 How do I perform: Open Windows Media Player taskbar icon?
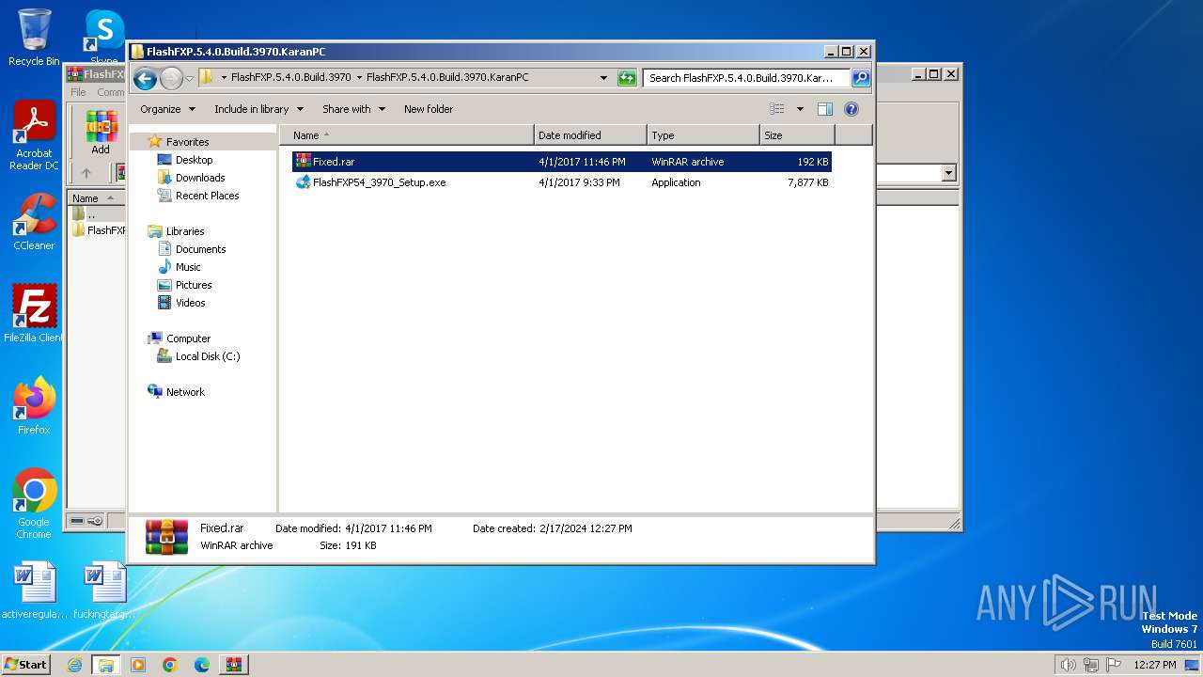click(x=138, y=665)
